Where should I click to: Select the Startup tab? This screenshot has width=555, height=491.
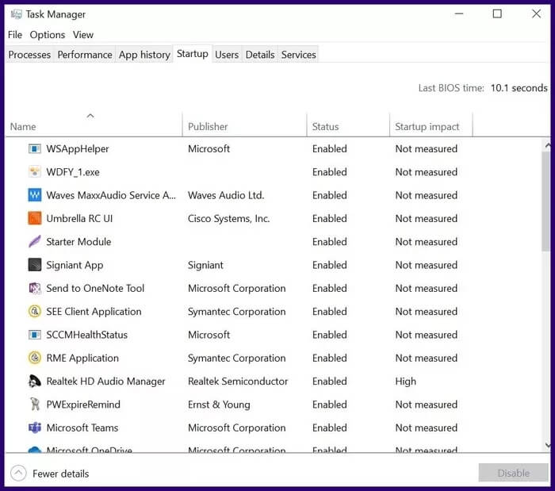pos(193,54)
